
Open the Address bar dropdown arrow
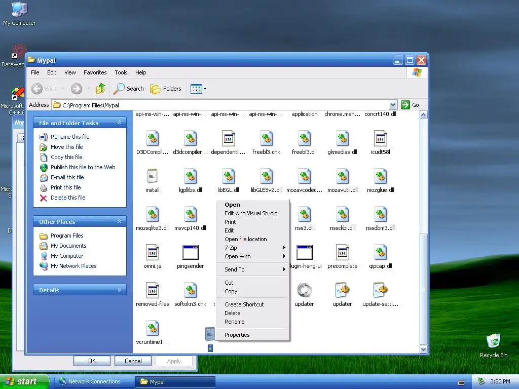click(393, 105)
